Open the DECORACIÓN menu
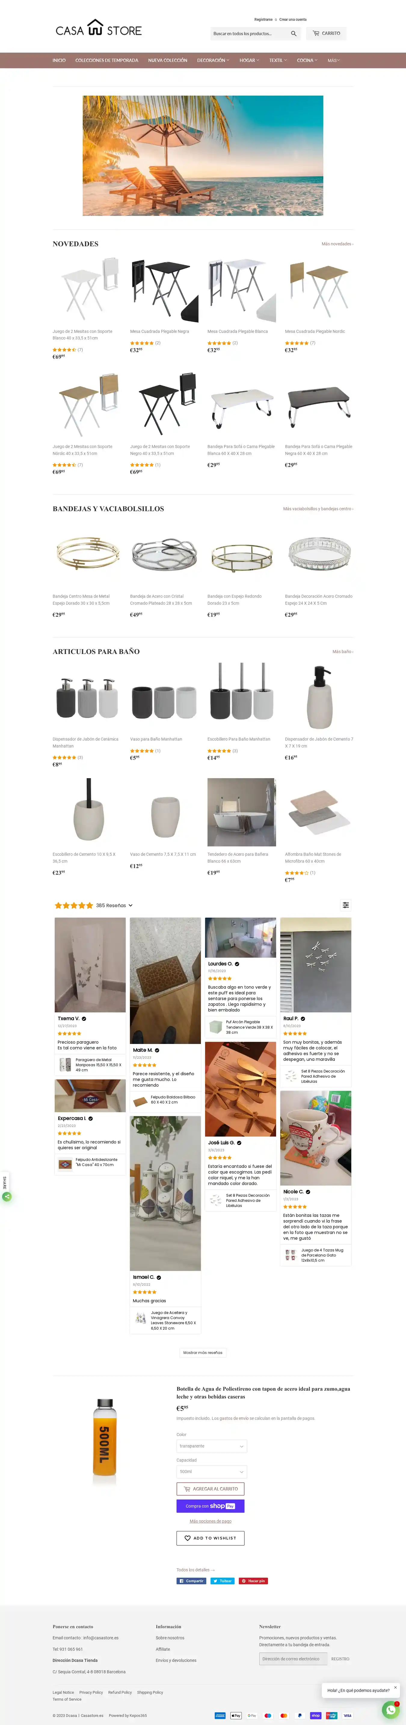 click(x=213, y=60)
